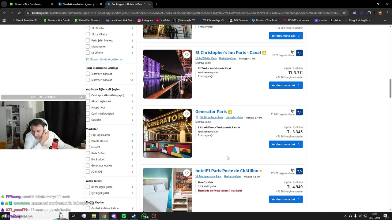Screen dimensions: 392x220
Task: Open DeepL Translate bookmark
Action: coord(26,20)
